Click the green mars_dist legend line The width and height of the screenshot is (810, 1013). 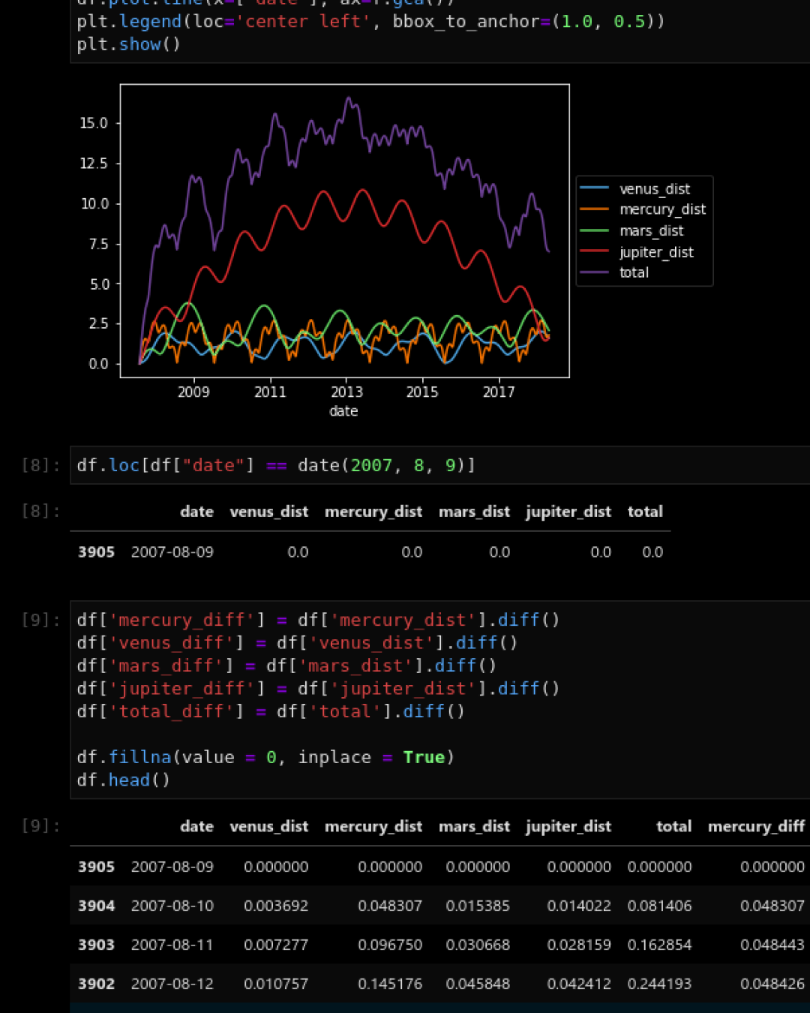tap(594, 230)
